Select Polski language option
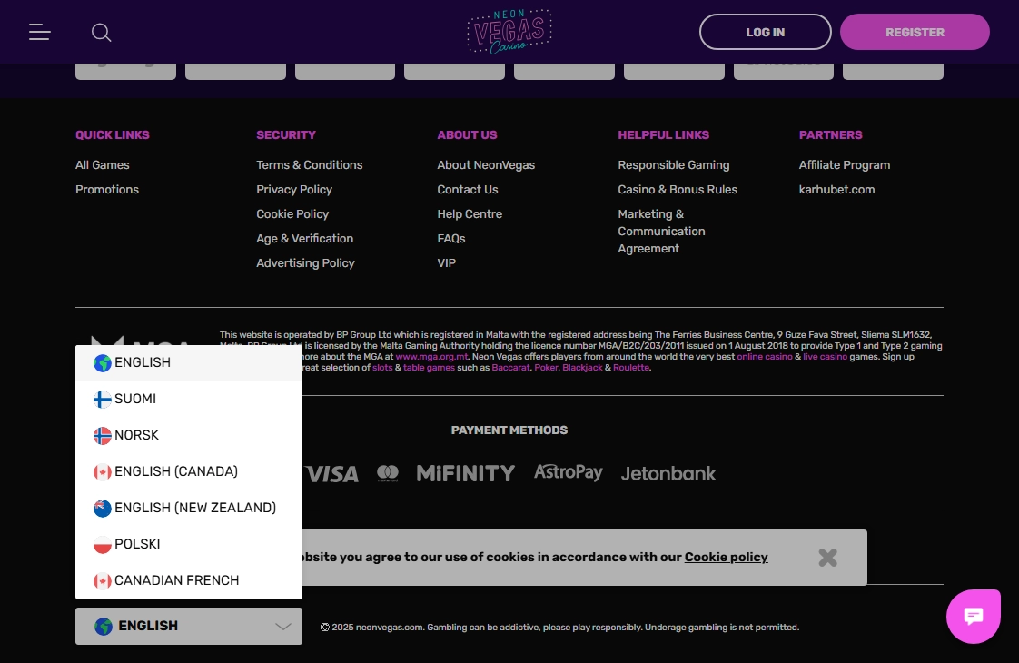This screenshot has height=663, width=1019. click(189, 545)
